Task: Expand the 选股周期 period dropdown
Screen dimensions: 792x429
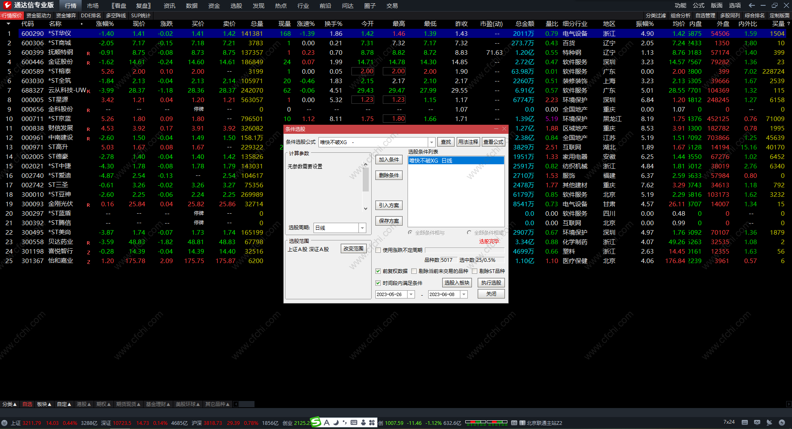Action: pyautogui.click(x=362, y=228)
